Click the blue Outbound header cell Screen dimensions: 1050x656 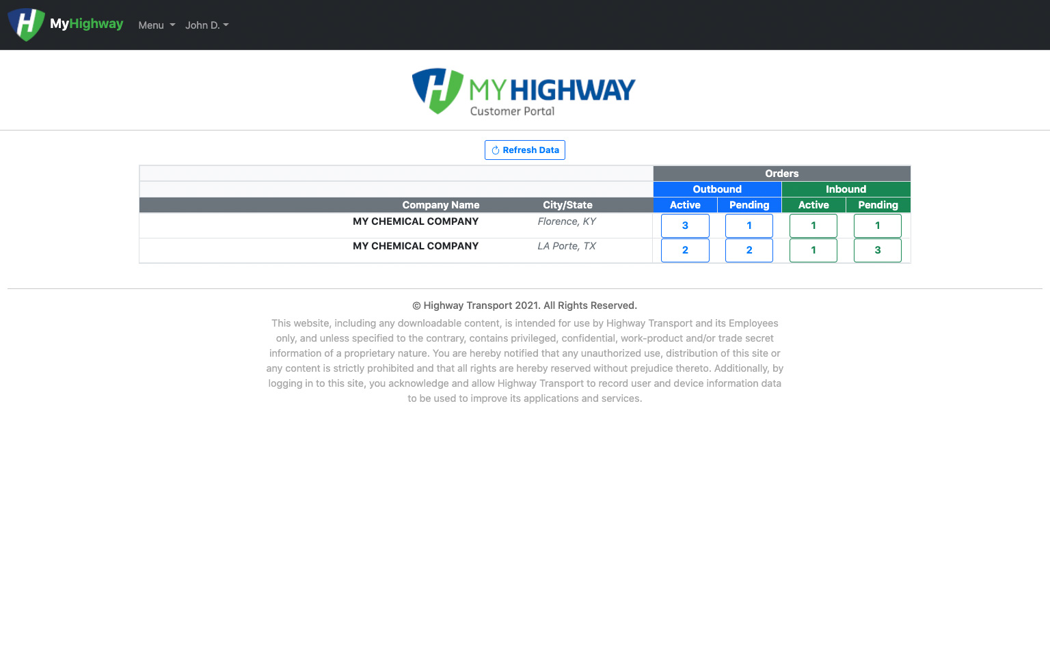point(717,189)
